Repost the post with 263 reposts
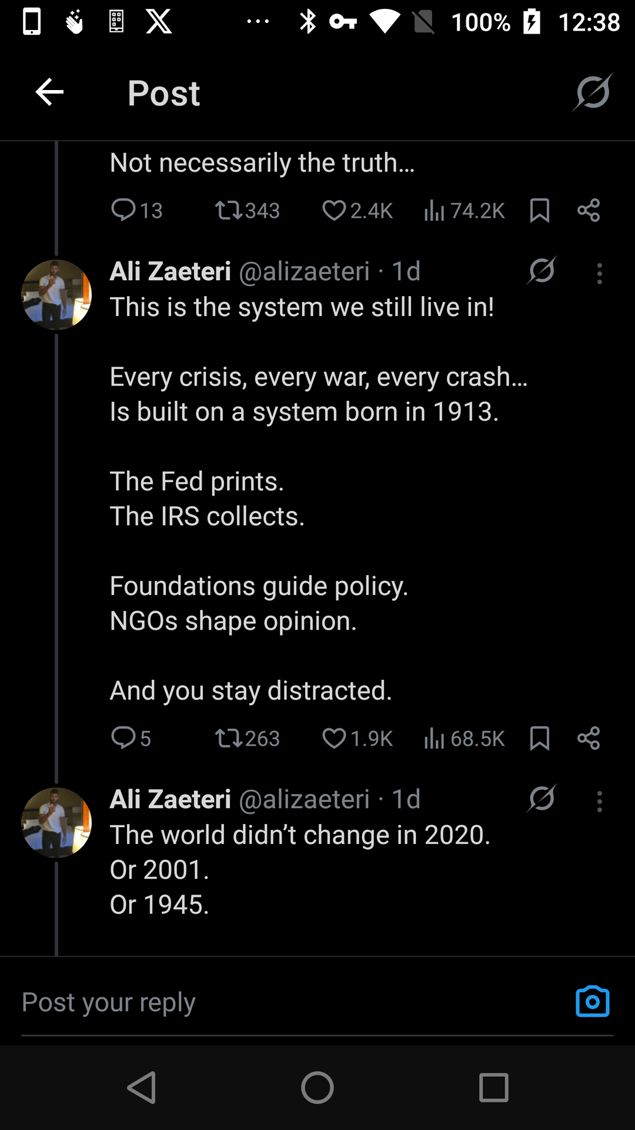635x1130 pixels. coord(247,738)
